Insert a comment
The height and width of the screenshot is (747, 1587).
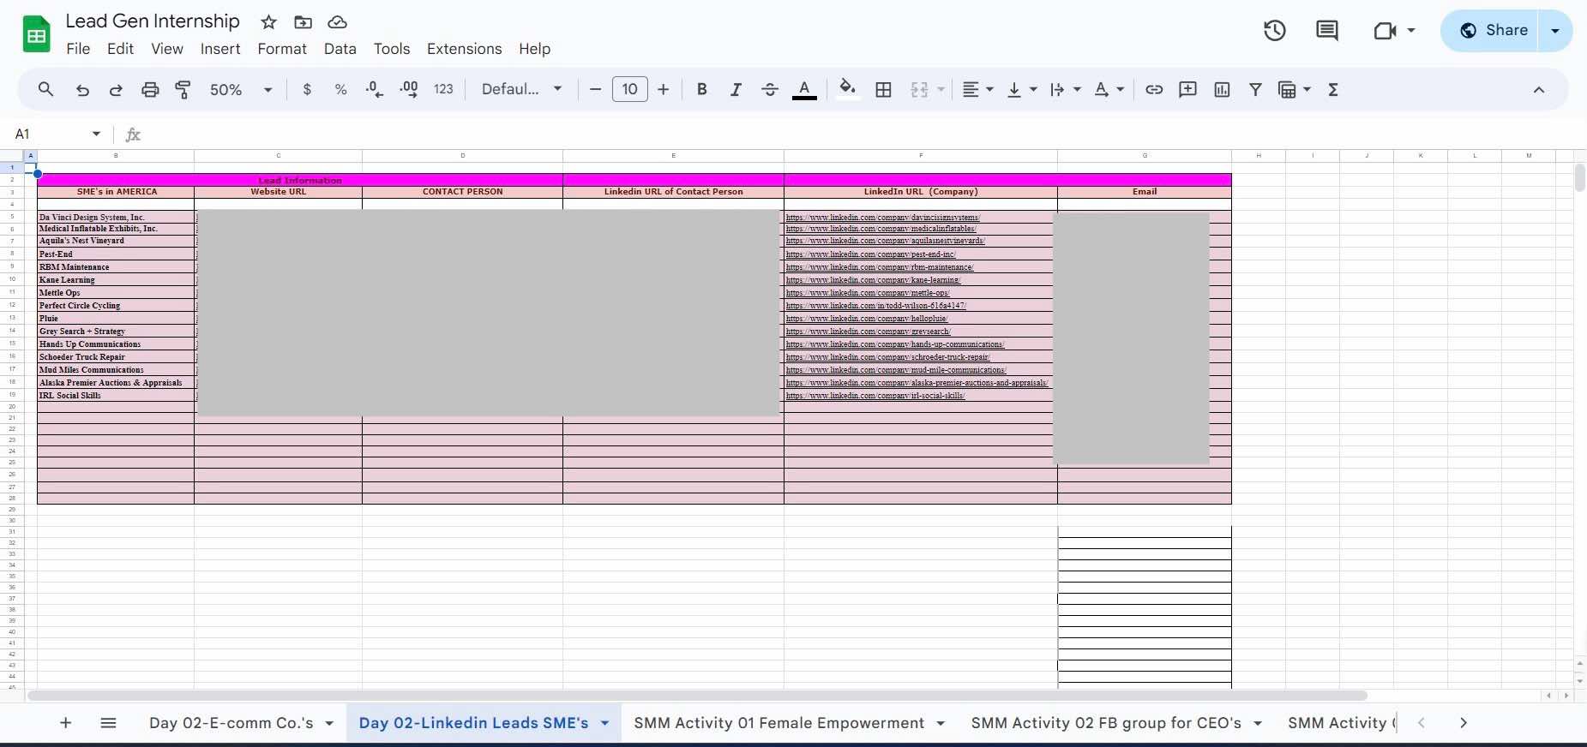pos(1187,89)
